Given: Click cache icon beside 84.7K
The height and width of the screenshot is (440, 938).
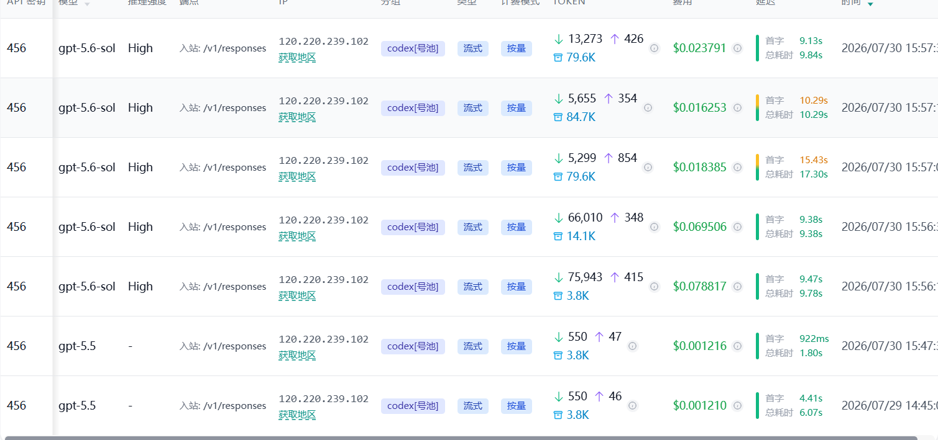Looking at the screenshot, I should (x=558, y=117).
